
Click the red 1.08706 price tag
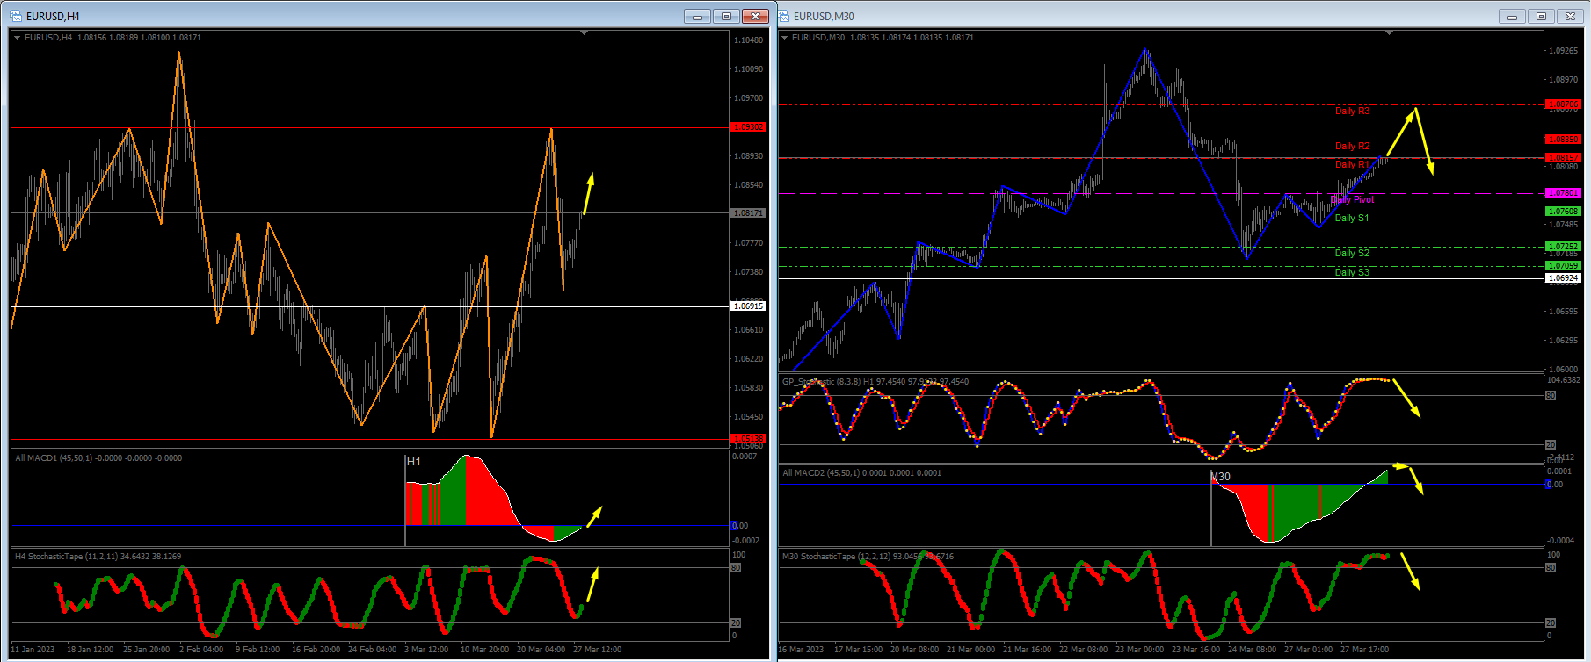1564,104
